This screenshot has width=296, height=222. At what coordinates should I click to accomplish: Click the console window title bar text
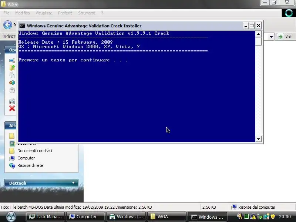coord(84,26)
